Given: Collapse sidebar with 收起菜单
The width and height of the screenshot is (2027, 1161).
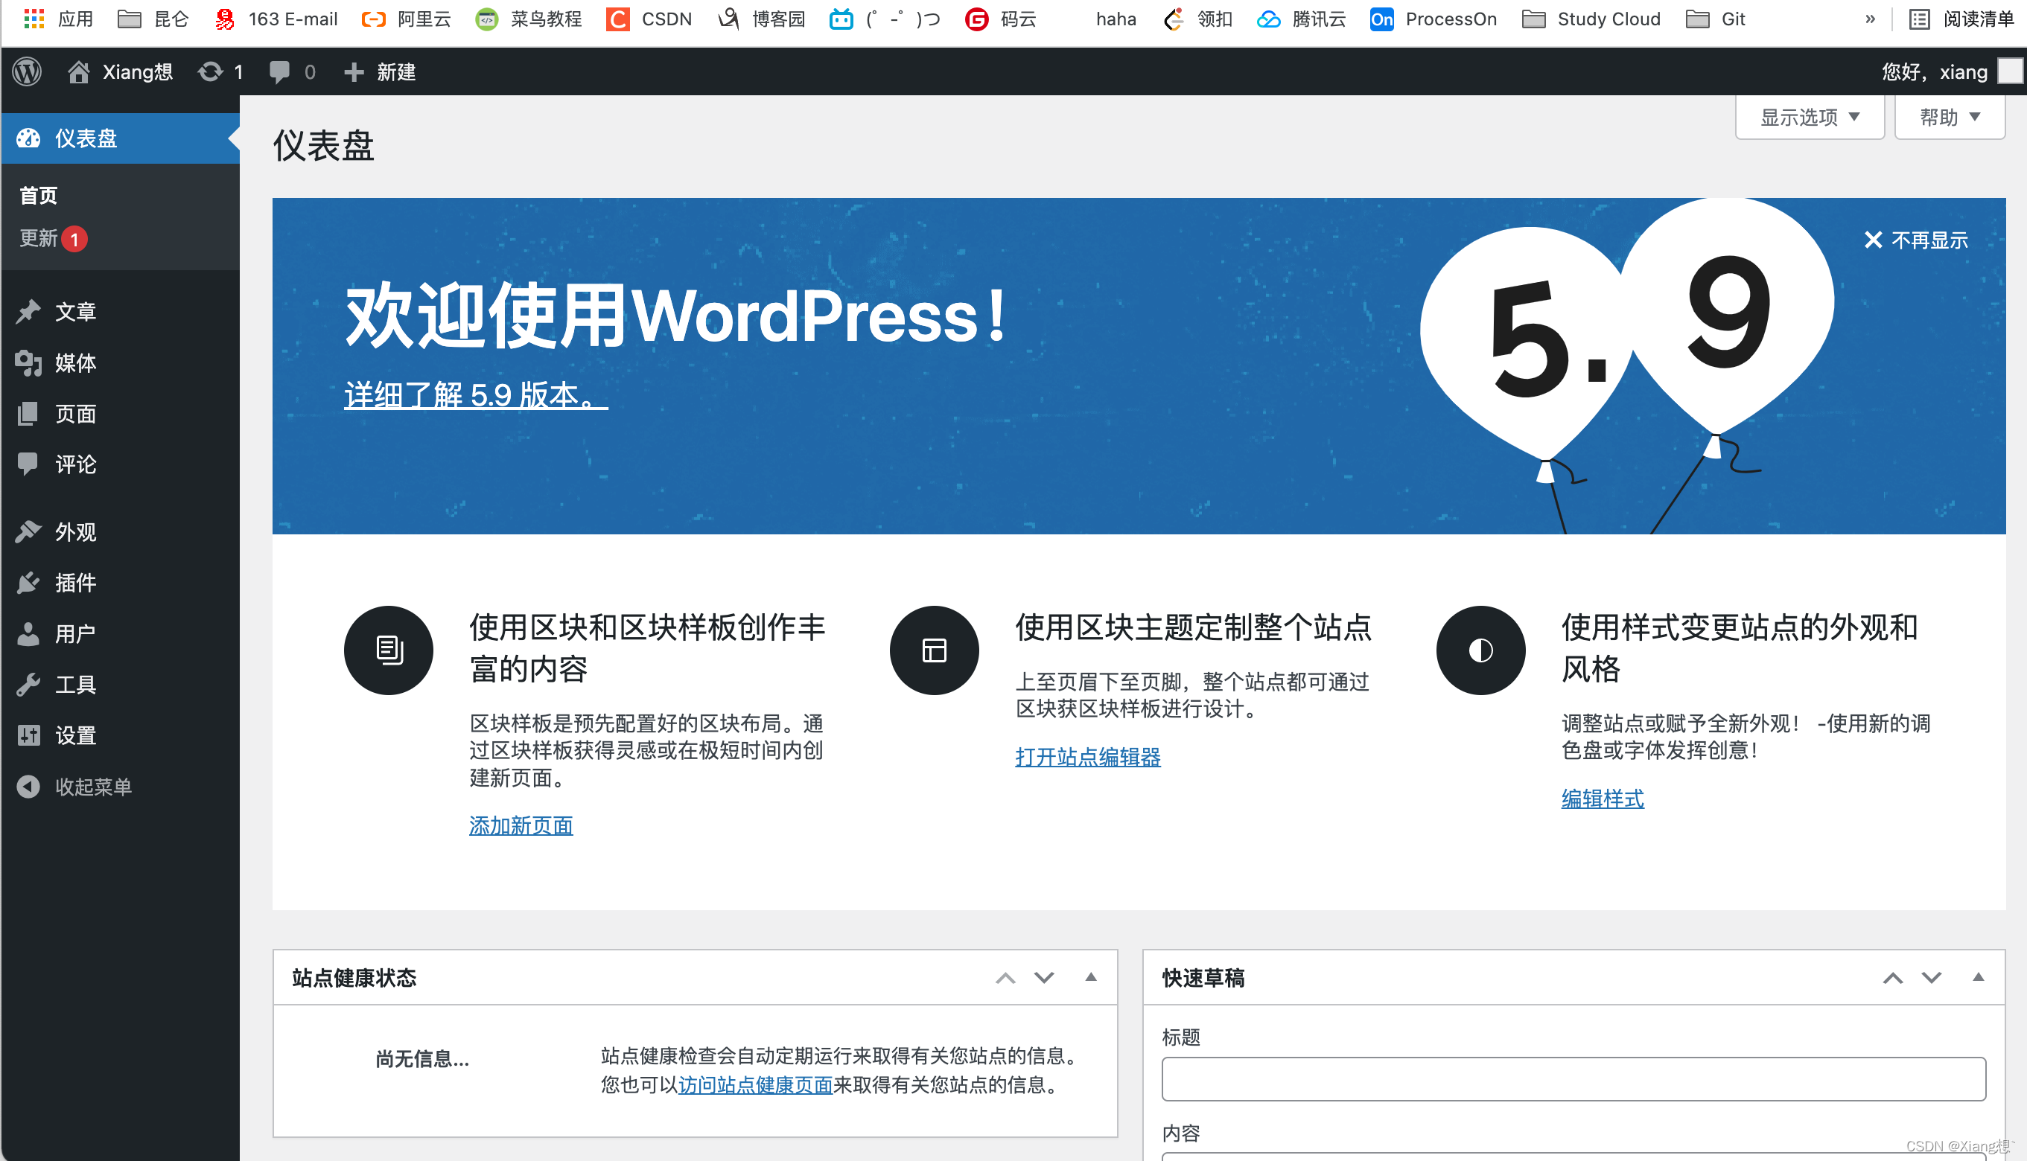Looking at the screenshot, I should pos(74,786).
